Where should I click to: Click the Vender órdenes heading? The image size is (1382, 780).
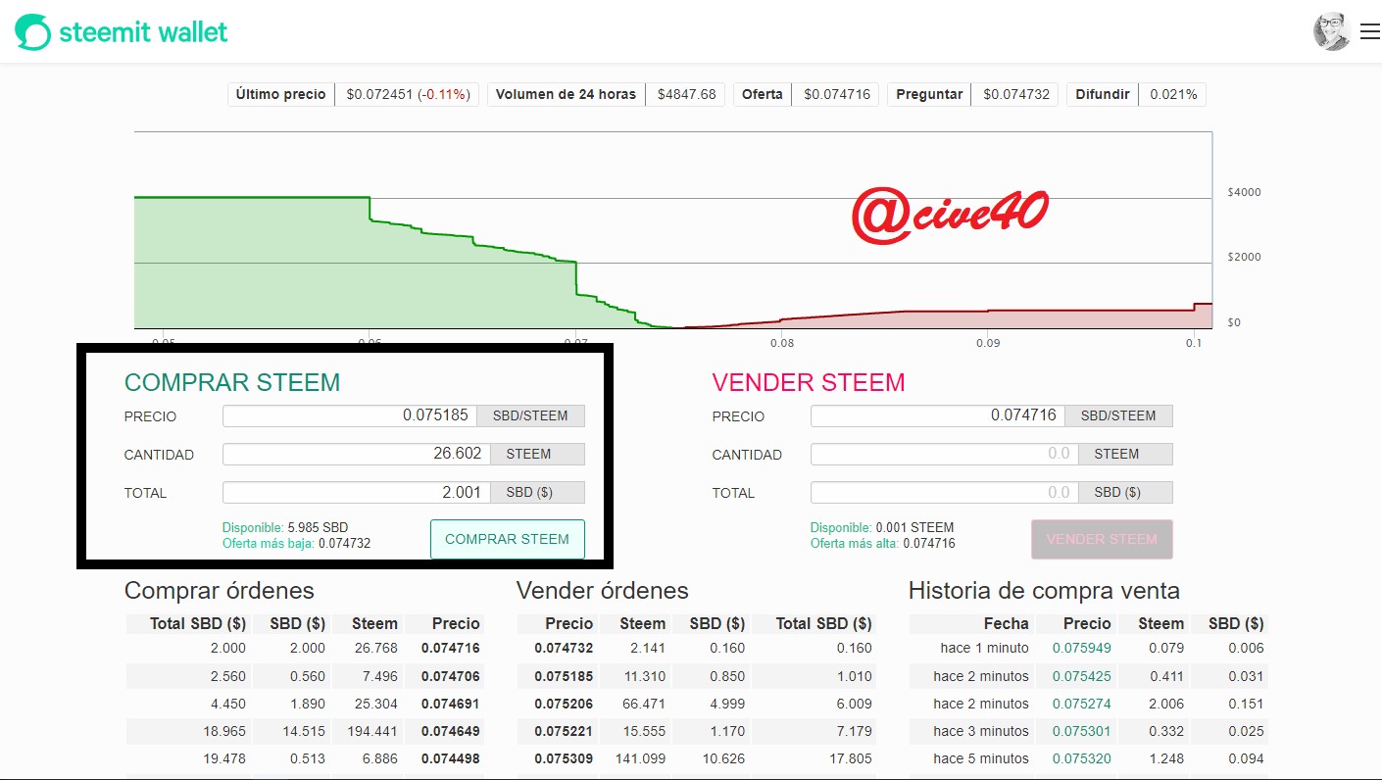click(x=603, y=591)
